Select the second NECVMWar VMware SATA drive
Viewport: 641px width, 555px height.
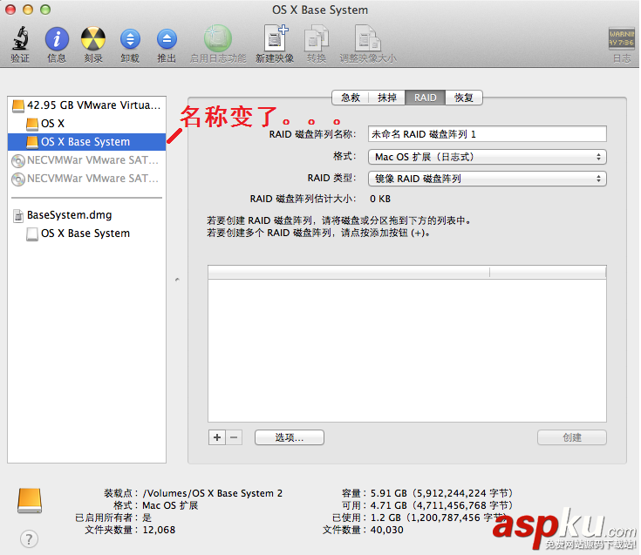tap(86, 179)
